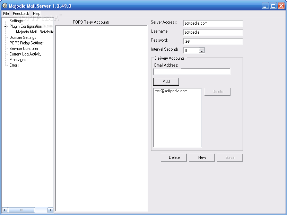This screenshot has height=215, width=287.
Task: Click the Username input field
Action: (213, 32)
